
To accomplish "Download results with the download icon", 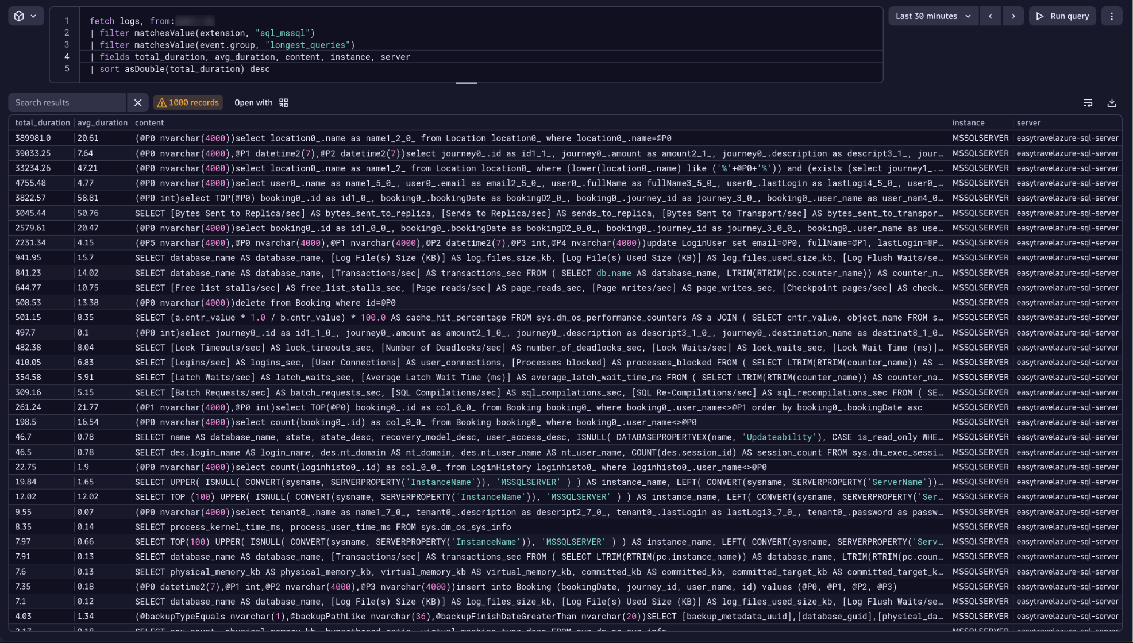I will coord(1111,103).
